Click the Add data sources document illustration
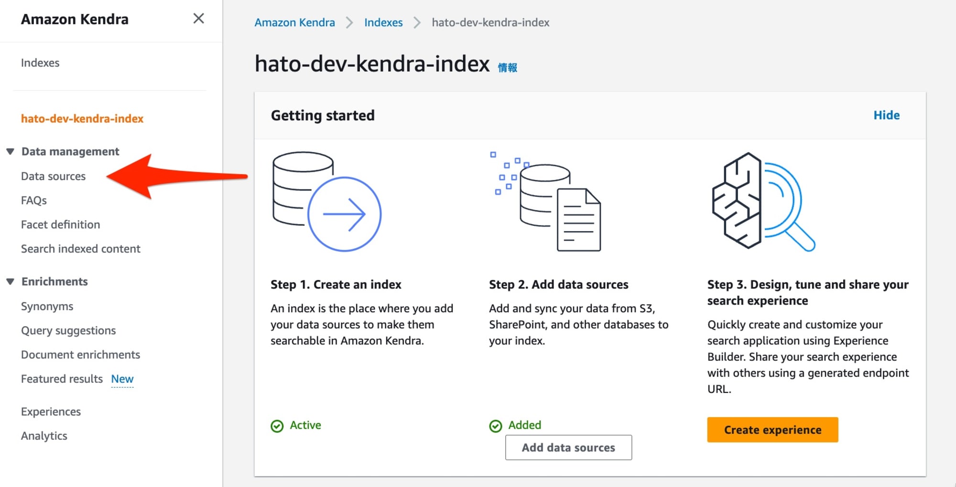Viewport: 956px width, 487px height. [546, 201]
